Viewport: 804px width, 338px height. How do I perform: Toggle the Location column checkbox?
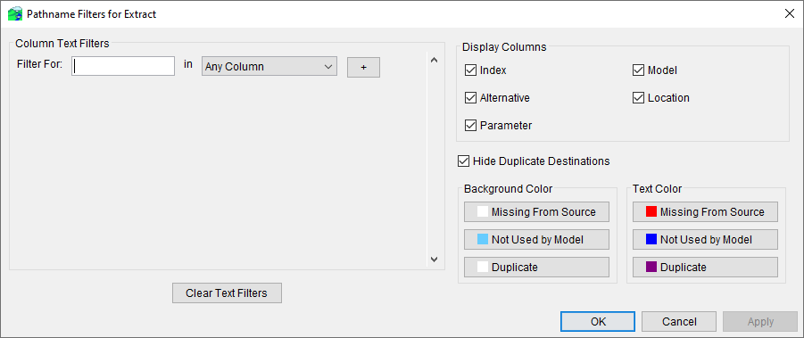[x=638, y=98]
